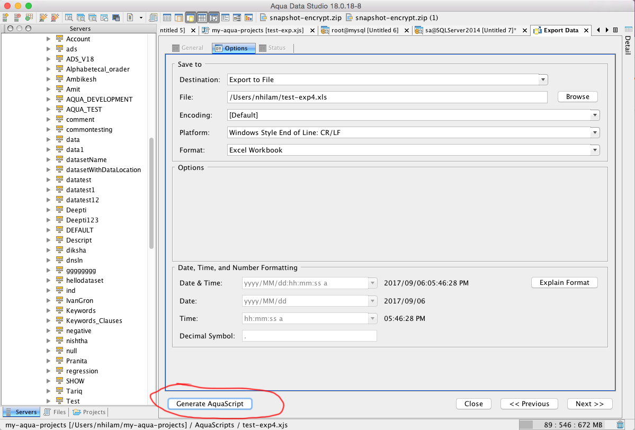The width and height of the screenshot is (635, 430).
Task: Click the overlapping windows toolbar icon
Action: 104,17
